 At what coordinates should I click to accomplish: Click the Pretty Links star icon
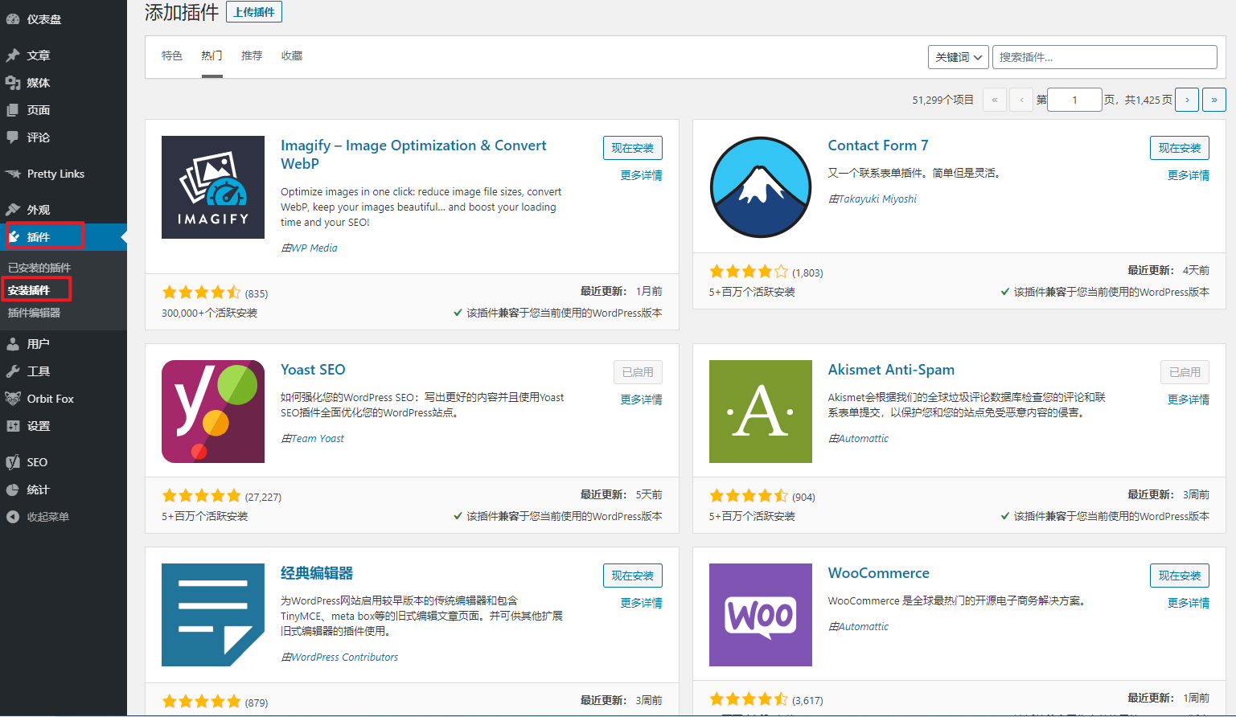(13, 174)
